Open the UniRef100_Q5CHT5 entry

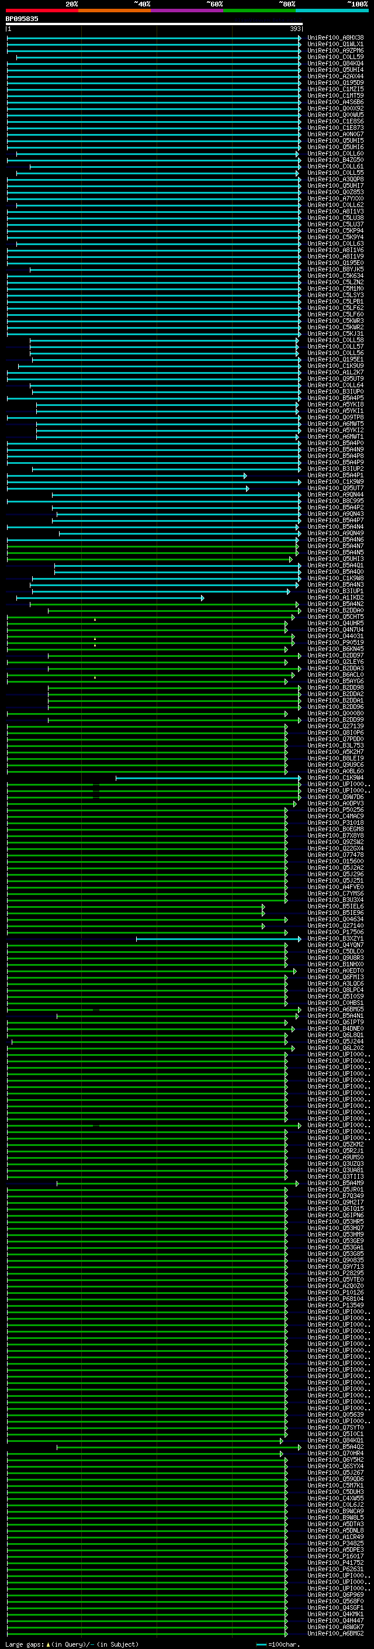335,617
